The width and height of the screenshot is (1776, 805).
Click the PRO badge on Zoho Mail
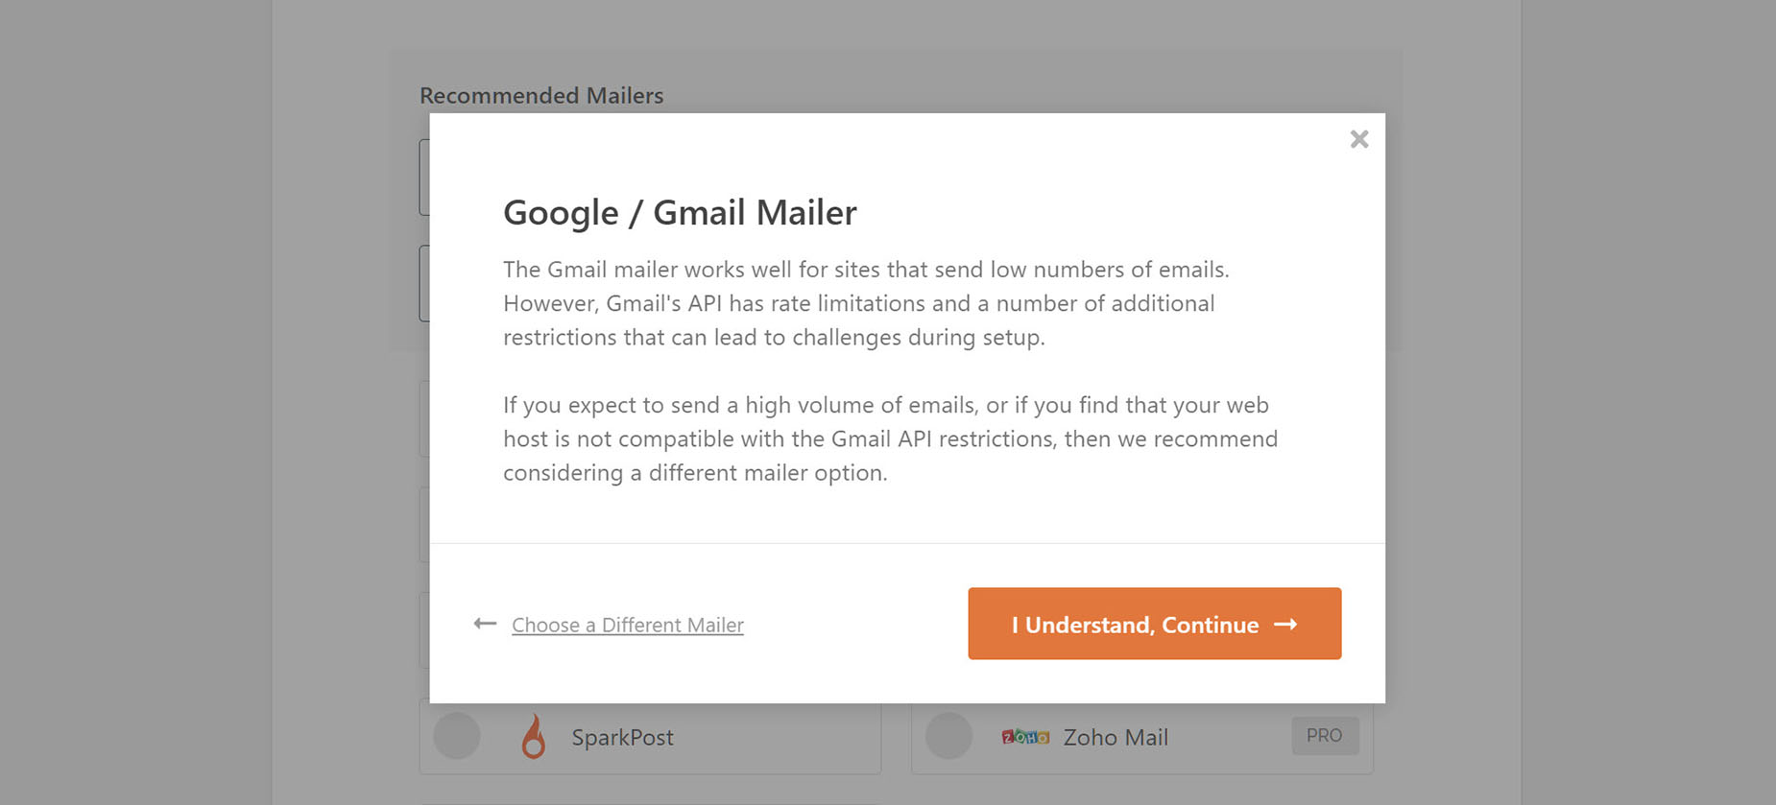coord(1325,736)
